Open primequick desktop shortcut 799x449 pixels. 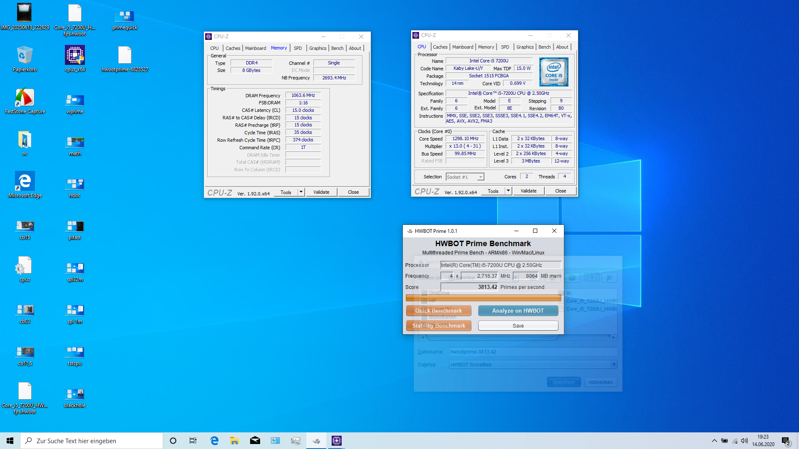[x=125, y=20]
